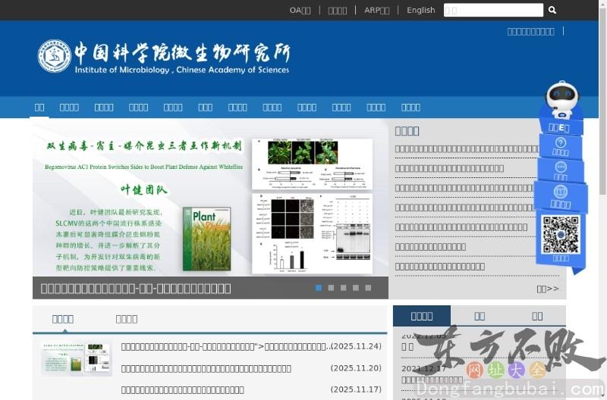Click the search magnifier icon
This screenshot has height=400, width=607.
(x=552, y=10)
